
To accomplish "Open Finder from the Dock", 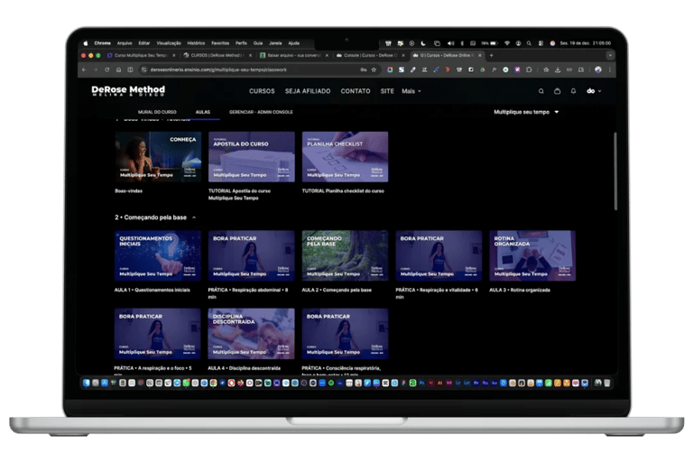I will [x=87, y=383].
